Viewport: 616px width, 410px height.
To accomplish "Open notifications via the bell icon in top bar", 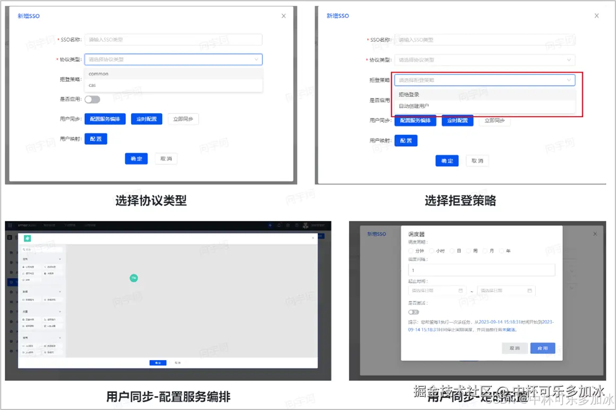I will pyautogui.click(x=279, y=225).
